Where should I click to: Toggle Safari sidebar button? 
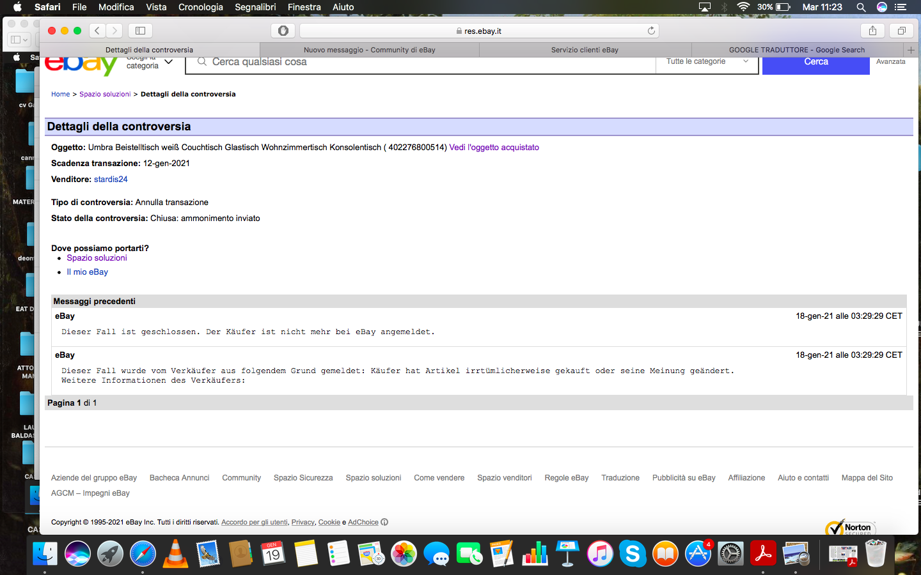point(140,30)
